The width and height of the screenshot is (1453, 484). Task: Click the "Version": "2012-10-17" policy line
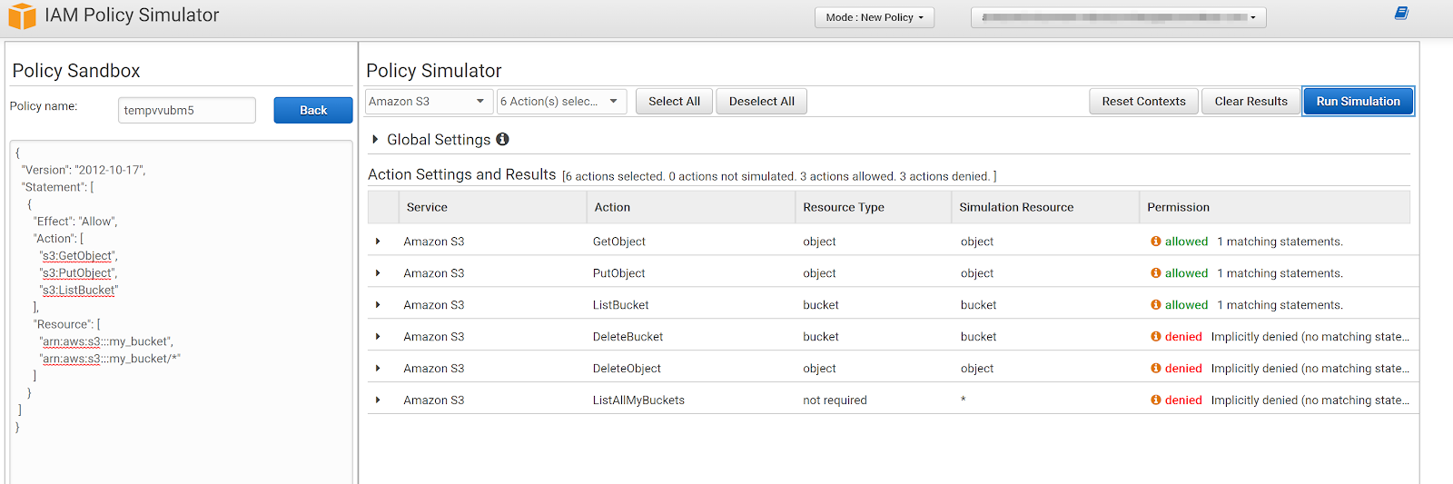coord(84,170)
